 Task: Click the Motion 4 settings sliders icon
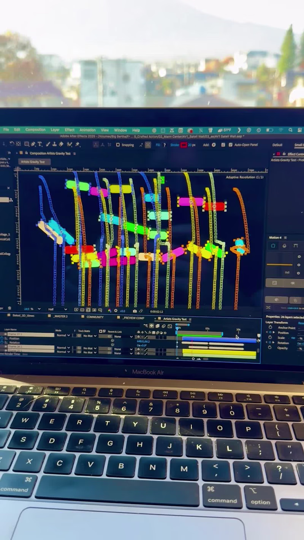pyautogui.click(x=268, y=308)
